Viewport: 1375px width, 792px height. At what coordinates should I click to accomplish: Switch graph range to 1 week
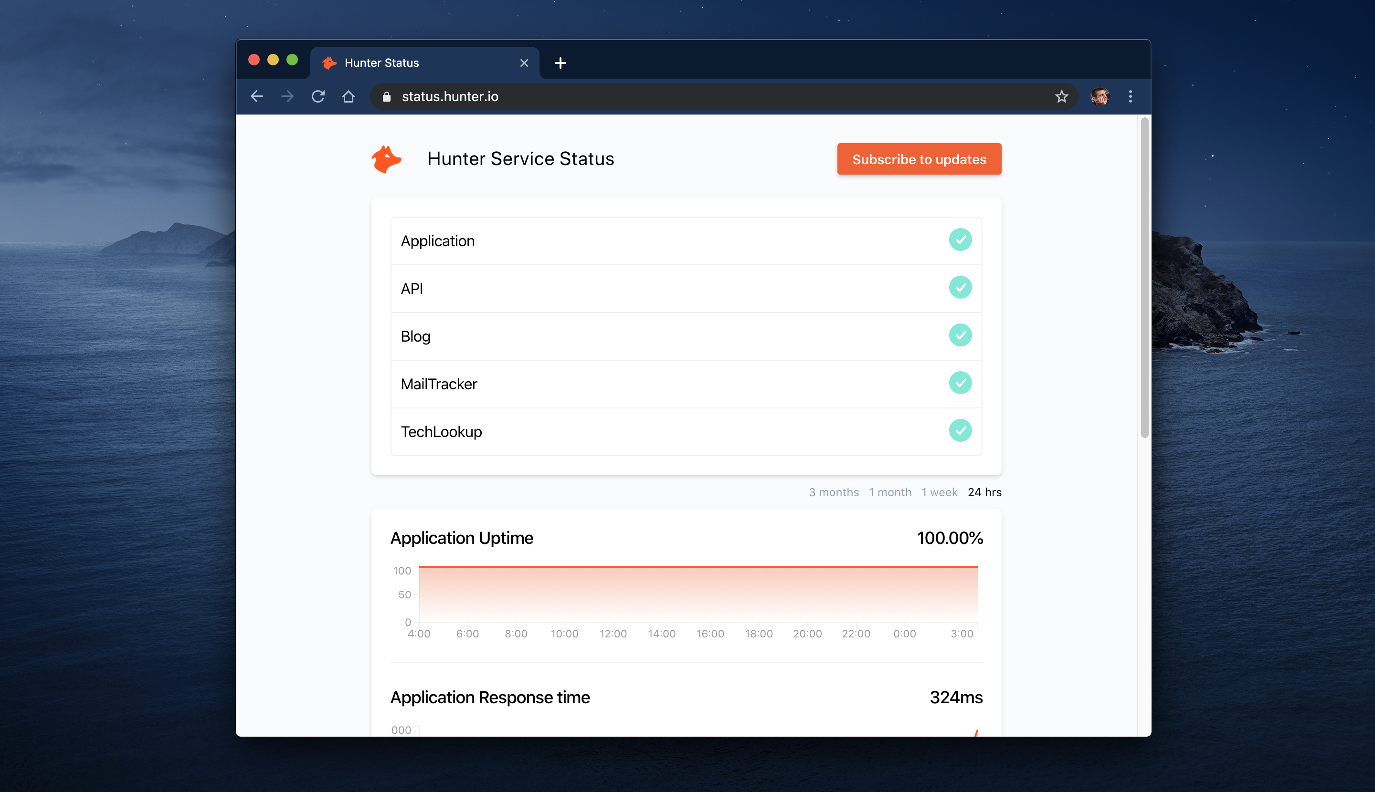[939, 492]
